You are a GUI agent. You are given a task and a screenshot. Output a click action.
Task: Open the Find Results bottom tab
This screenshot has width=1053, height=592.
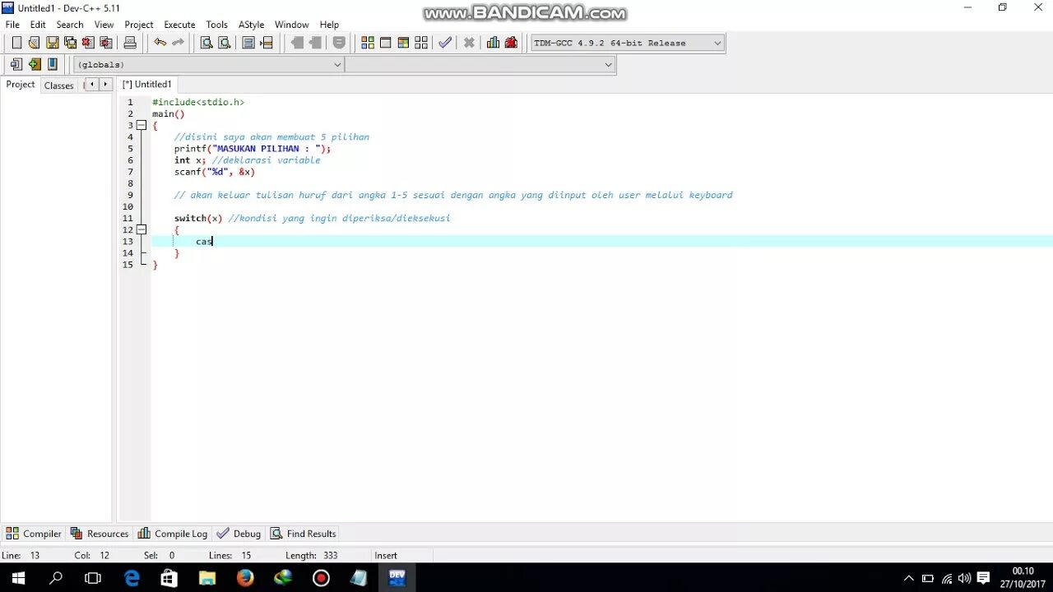click(x=304, y=534)
